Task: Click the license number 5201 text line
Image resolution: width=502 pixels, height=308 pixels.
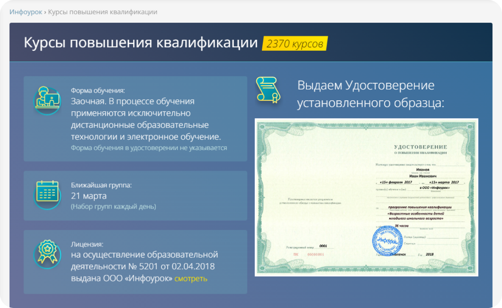Action: tap(143, 267)
